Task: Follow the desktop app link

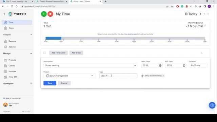Action: 132,34
